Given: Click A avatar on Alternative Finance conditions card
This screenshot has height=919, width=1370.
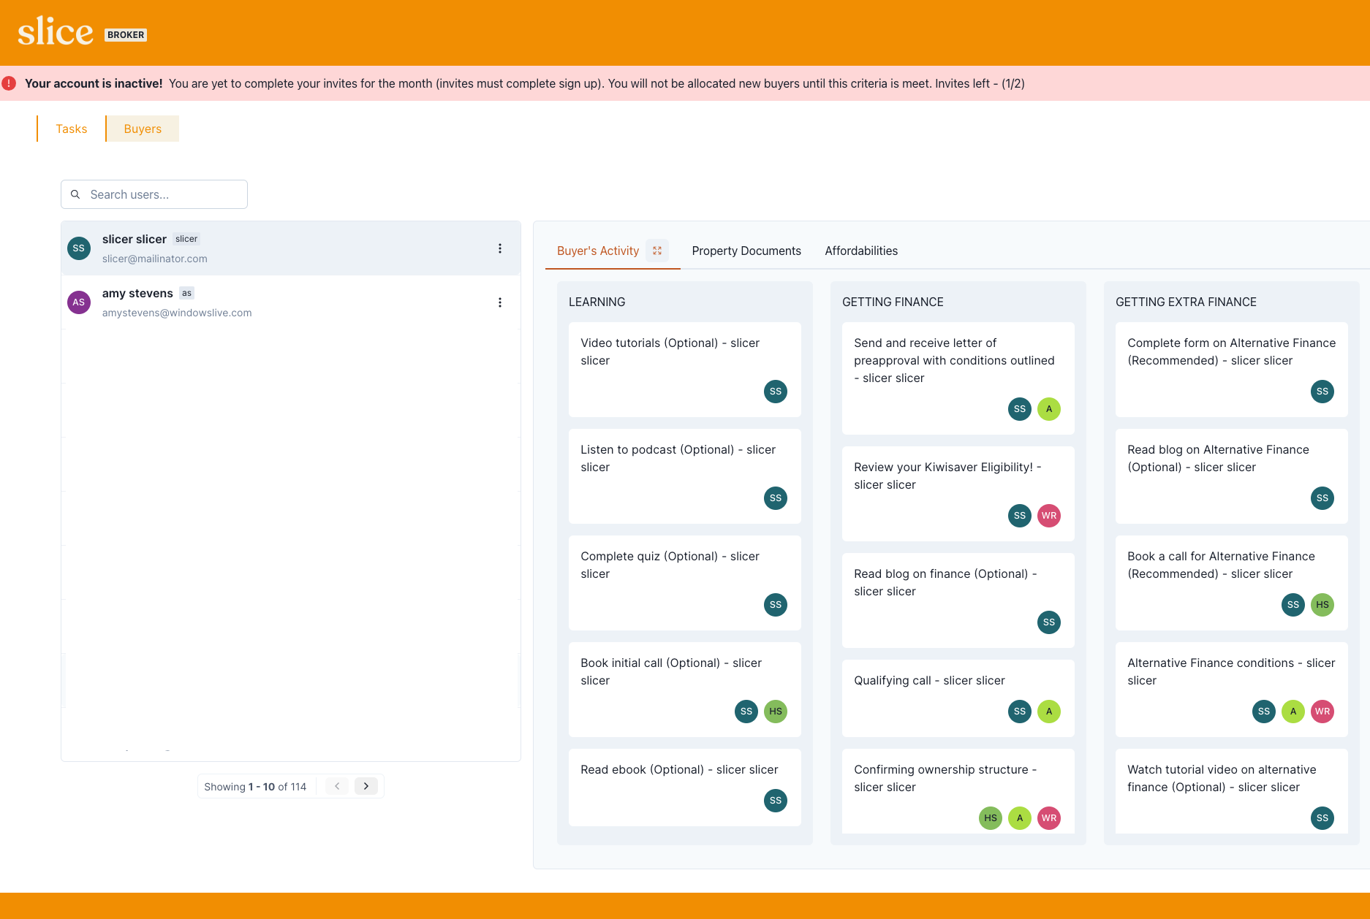Looking at the screenshot, I should point(1293,712).
